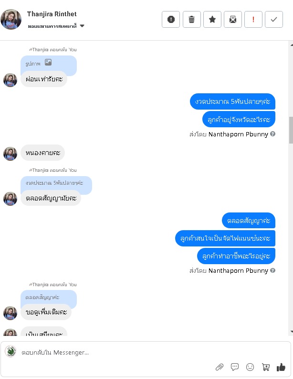
Task: Expand the assign conversation dropdown arrow
Action: point(82,26)
